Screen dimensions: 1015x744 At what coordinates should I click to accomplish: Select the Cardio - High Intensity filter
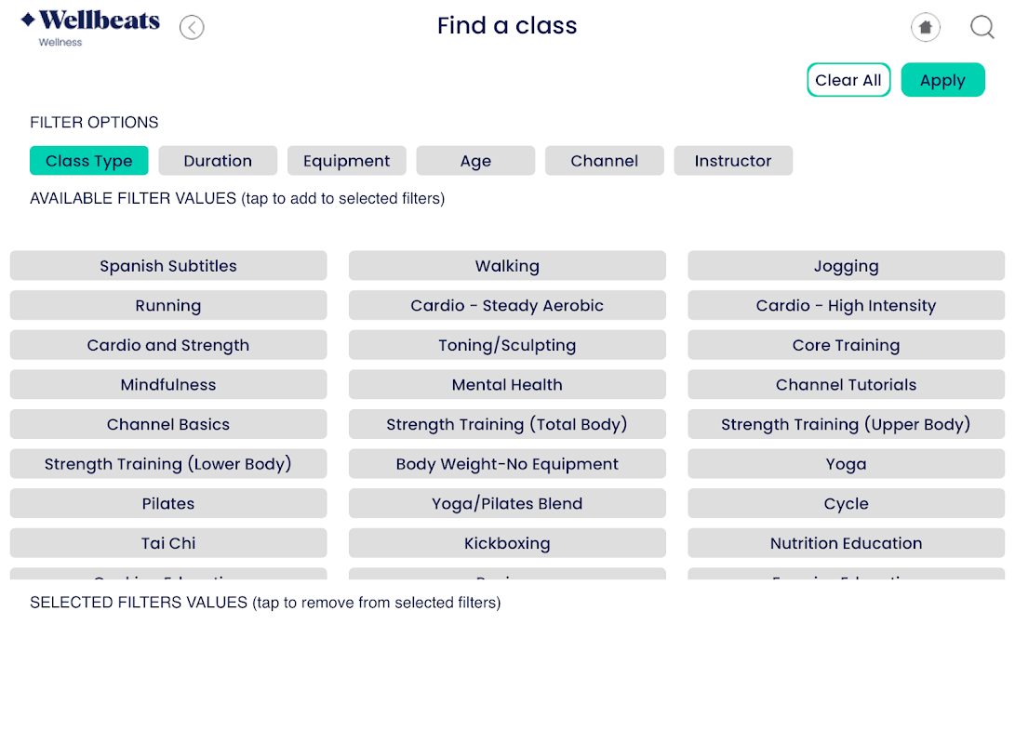coord(846,306)
